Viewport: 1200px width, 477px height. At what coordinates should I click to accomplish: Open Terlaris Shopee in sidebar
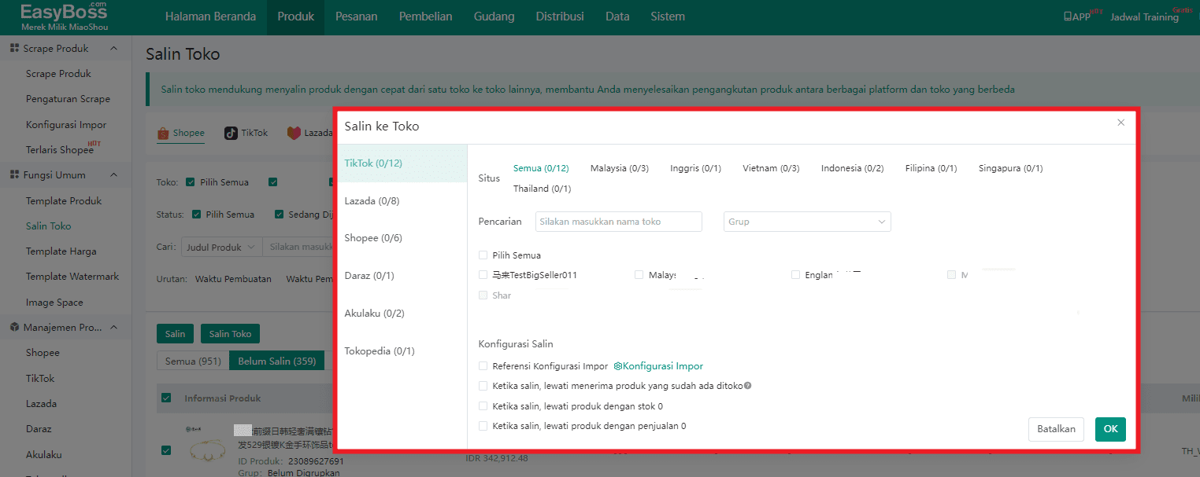[x=60, y=150]
